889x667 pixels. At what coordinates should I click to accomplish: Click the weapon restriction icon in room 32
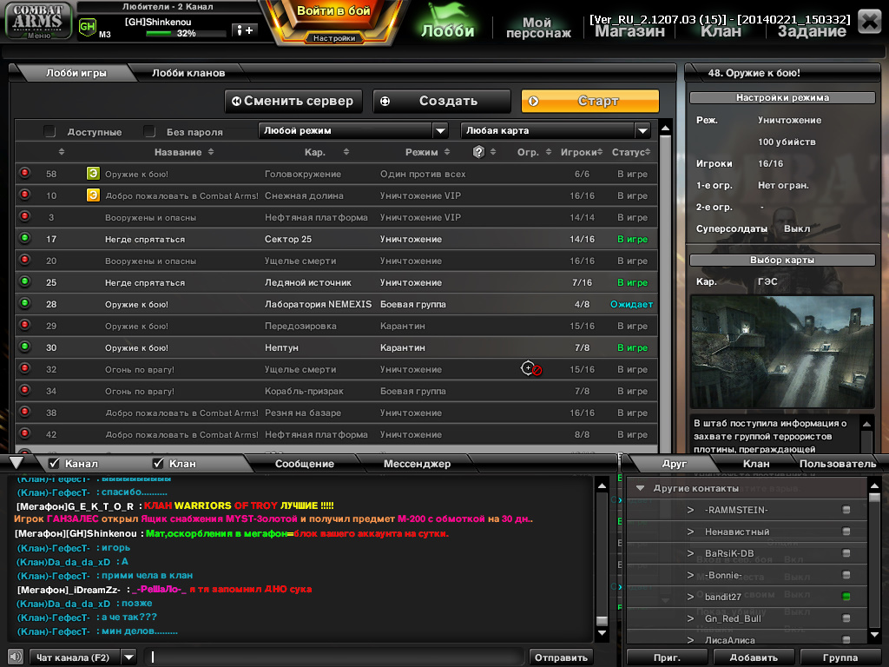point(531,368)
